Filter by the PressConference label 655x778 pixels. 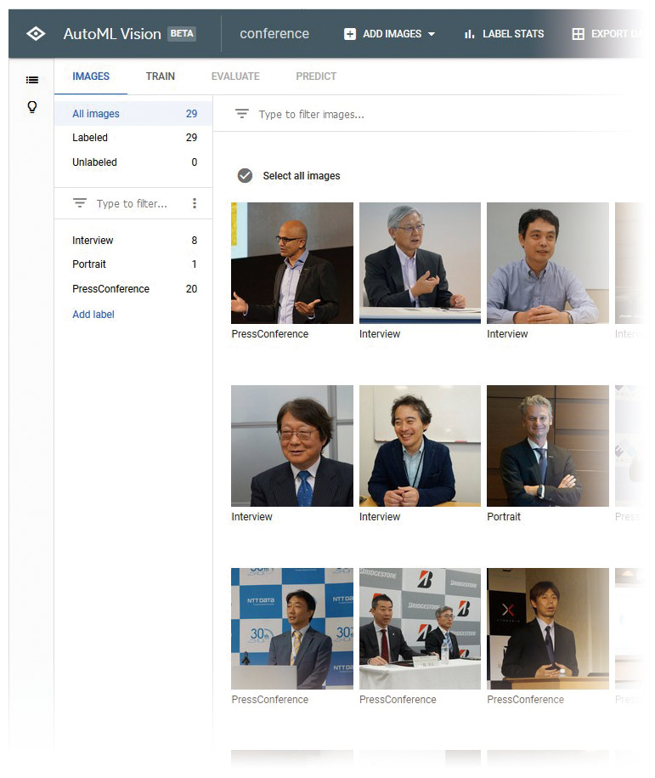(x=110, y=289)
